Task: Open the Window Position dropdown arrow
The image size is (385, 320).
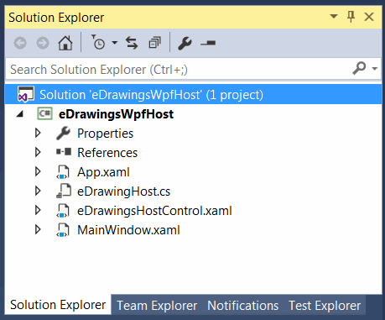Action: (334, 16)
